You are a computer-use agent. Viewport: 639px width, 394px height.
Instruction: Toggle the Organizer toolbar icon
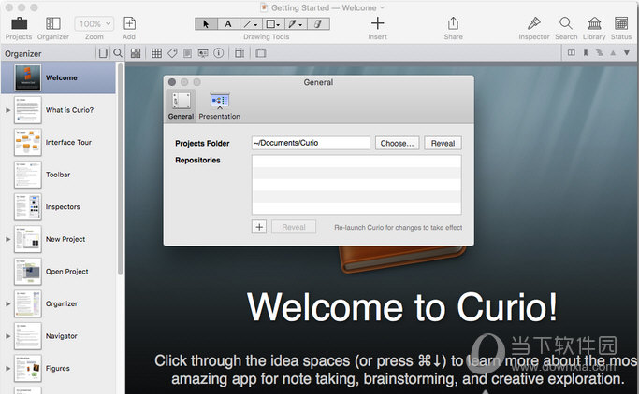pos(53,23)
